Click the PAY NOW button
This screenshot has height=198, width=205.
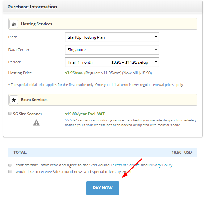pos(102,188)
